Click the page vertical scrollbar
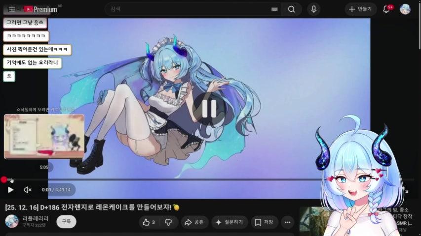The width and height of the screenshot is (421, 236). 420,26
